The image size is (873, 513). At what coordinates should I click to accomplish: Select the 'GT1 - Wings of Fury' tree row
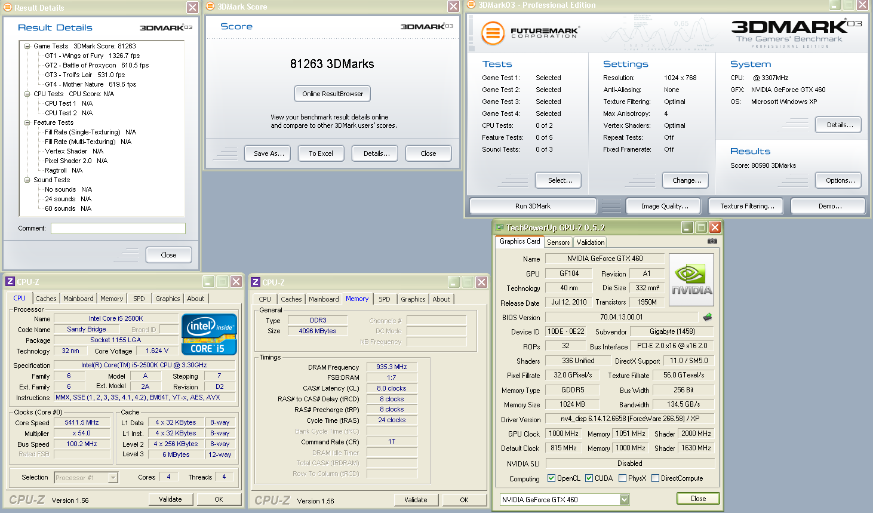click(93, 56)
